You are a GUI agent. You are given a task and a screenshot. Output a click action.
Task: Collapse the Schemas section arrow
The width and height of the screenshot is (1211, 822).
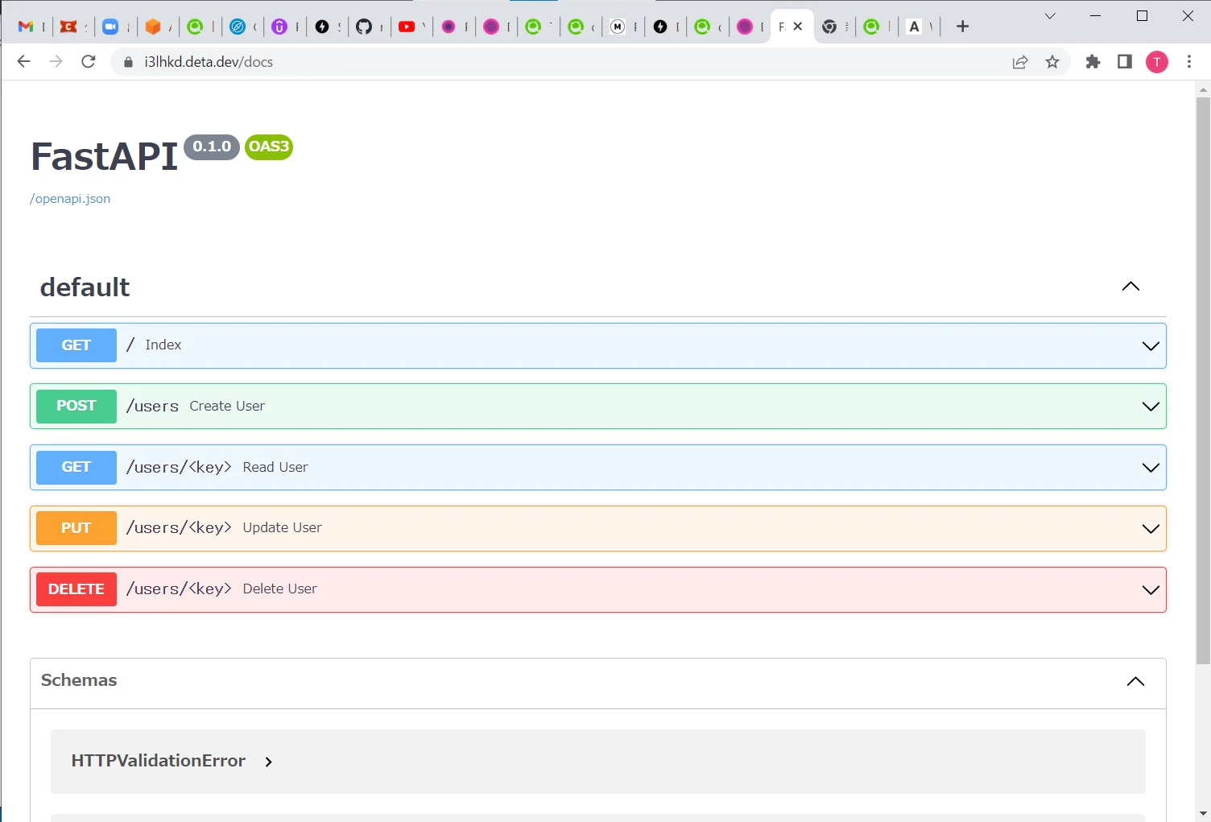(1135, 682)
